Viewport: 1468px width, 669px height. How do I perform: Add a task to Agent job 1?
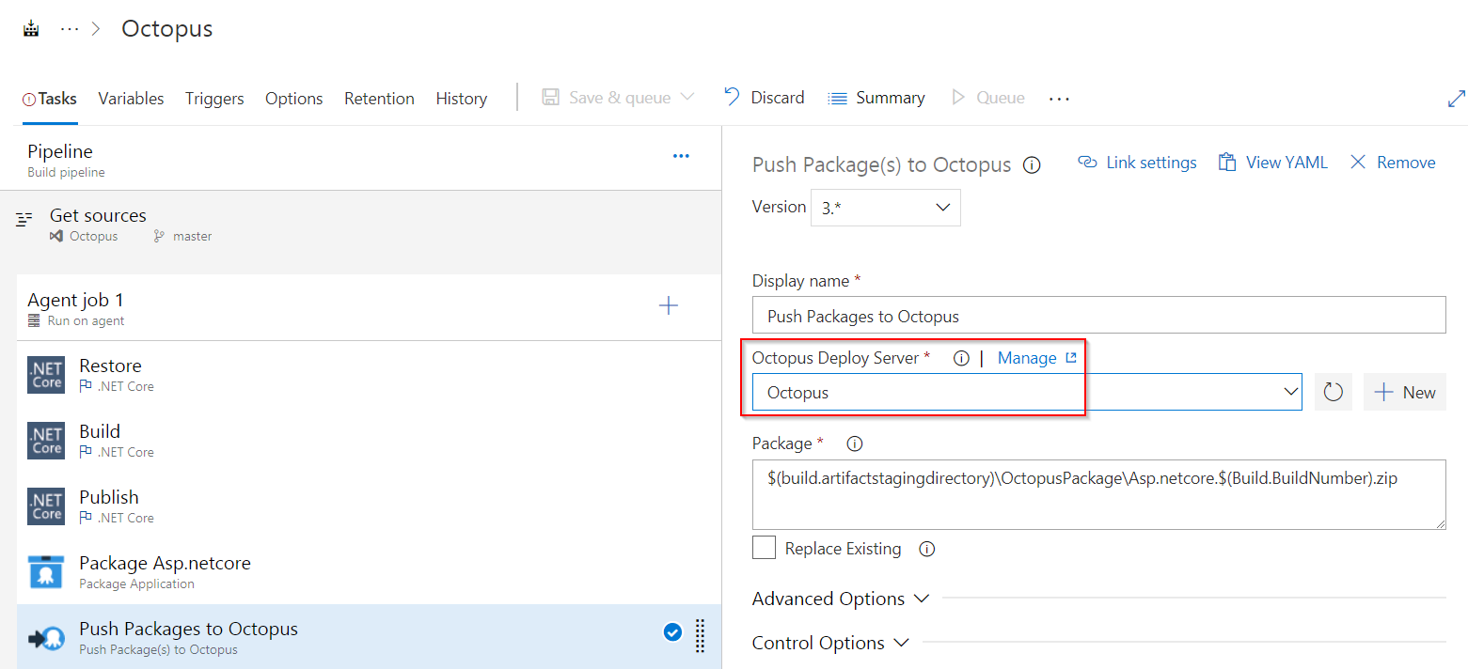click(669, 305)
